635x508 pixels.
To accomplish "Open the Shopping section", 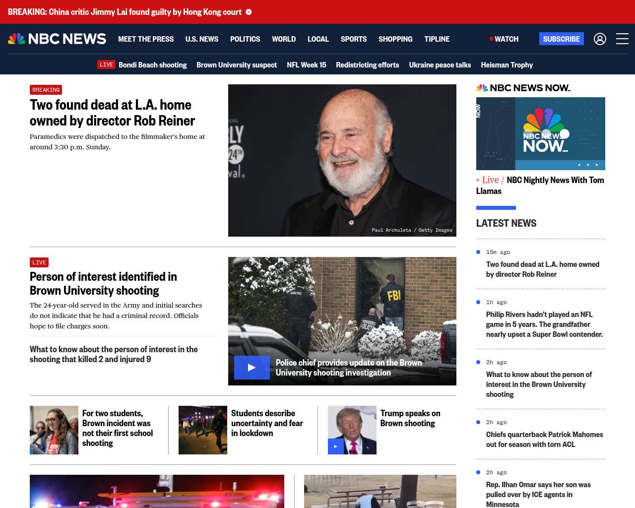I will point(395,39).
